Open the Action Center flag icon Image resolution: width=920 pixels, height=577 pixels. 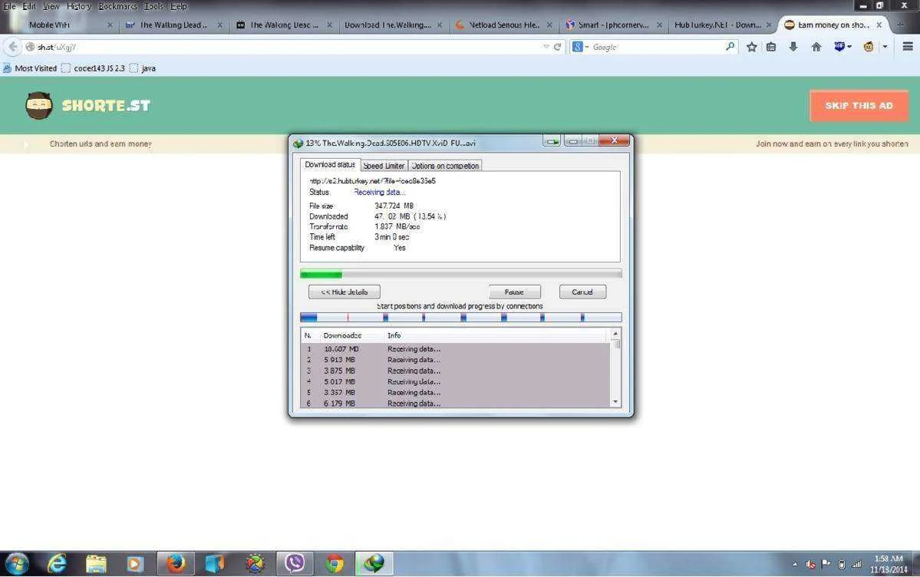[826, 564]
